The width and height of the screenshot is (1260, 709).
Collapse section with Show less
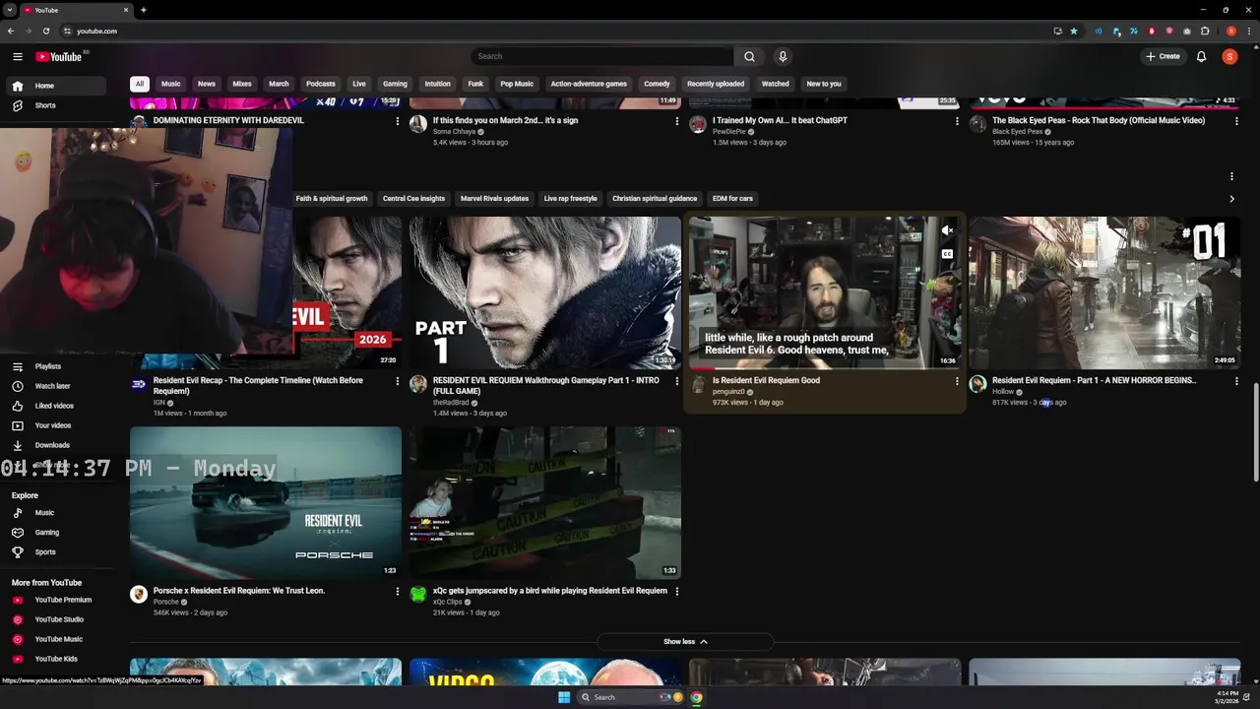(685, 642)
